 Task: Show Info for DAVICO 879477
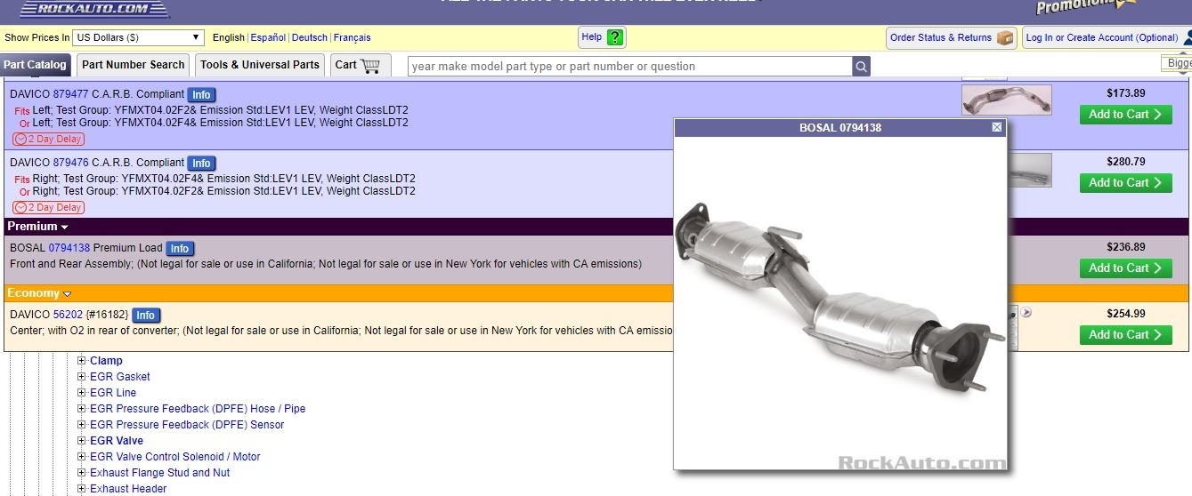tap(201, 95)
